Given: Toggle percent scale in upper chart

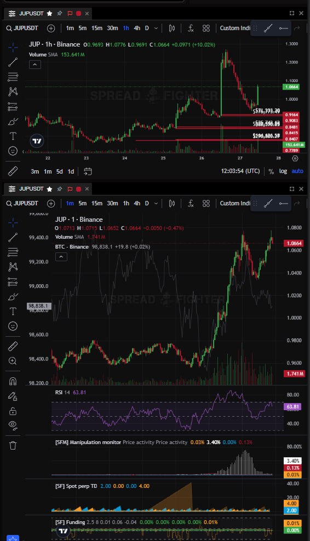Looking at the screenshot, I should coord(271,171).
